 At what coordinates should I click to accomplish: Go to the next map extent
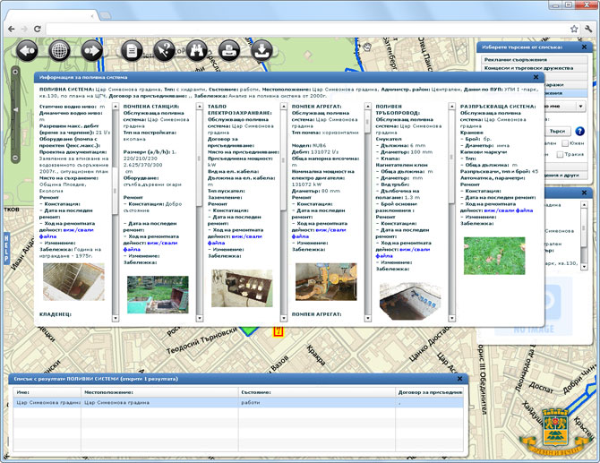tap(92, 50)
